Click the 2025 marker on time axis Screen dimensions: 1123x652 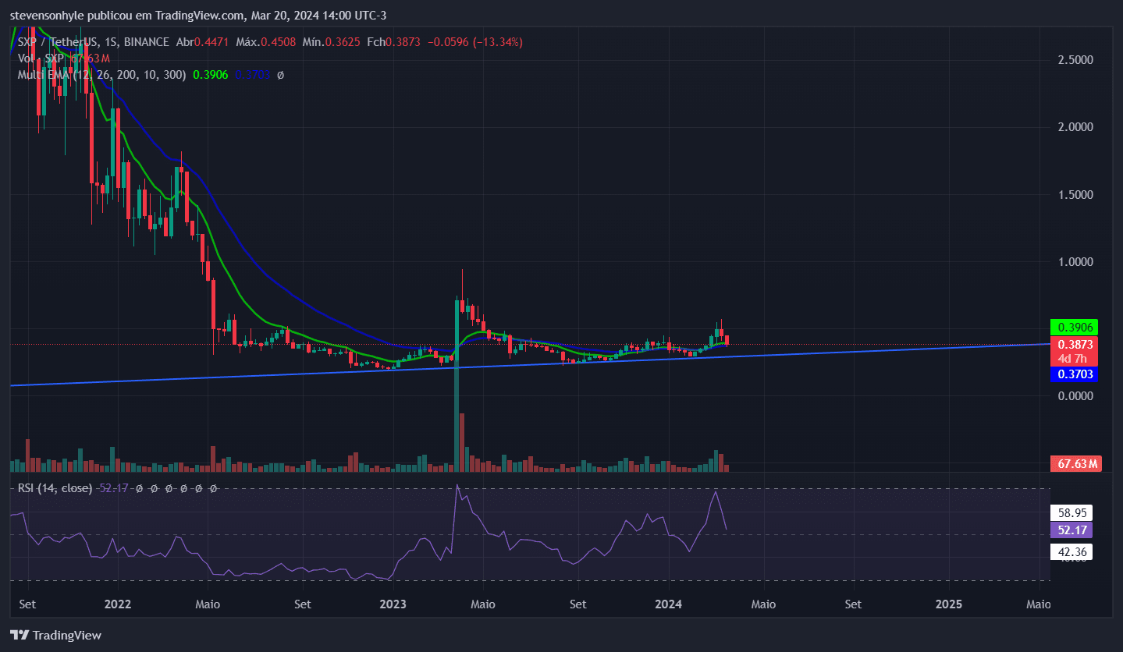pyautogui.click(x=948, y=604)
